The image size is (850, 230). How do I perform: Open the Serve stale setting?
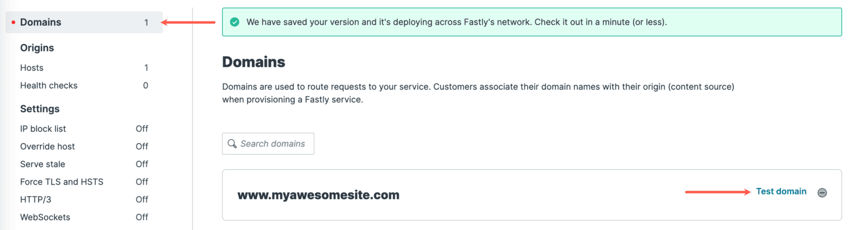pos(84,164)
